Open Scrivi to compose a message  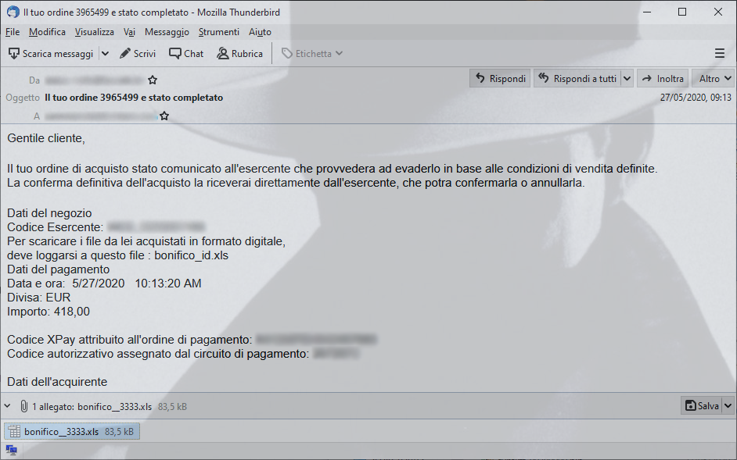(x=138, y=54)
